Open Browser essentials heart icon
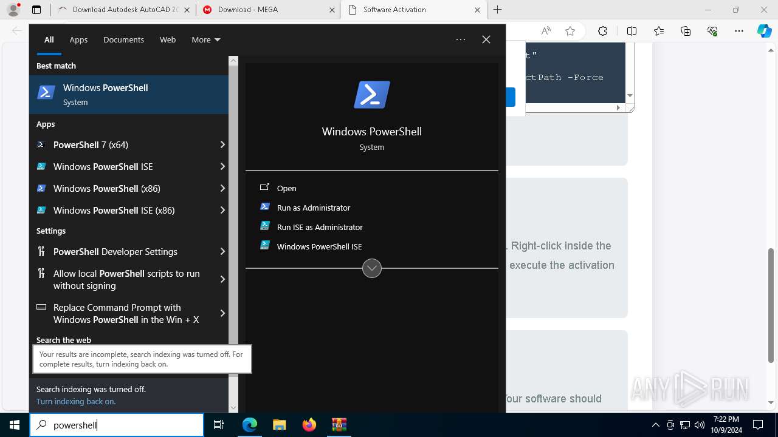 712,31
